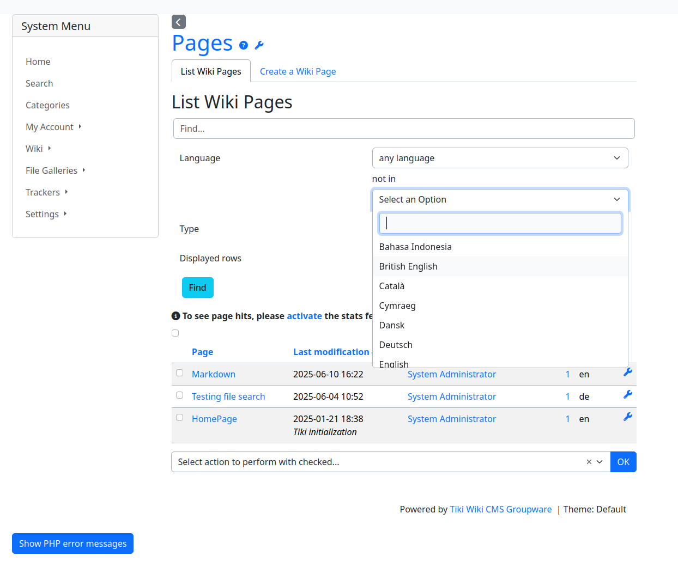The image size is (678, 562).
Task: Open the 'any language' dropdown
Action: 500,158
